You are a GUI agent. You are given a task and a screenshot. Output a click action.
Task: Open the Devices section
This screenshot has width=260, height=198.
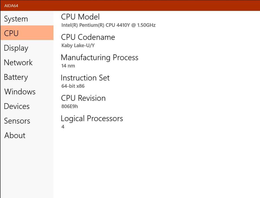coord(27,106)
